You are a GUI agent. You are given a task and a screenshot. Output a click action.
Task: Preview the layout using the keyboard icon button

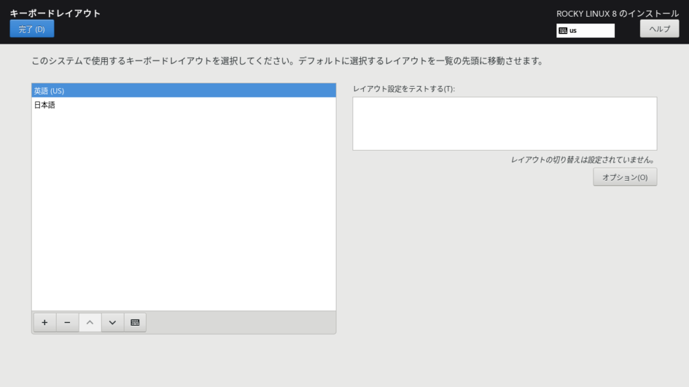tap(135, 322)
